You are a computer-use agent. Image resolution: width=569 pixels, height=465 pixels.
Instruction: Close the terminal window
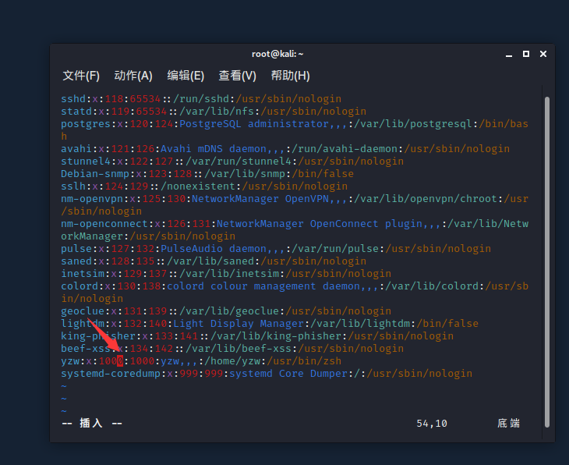coord(543,54)
